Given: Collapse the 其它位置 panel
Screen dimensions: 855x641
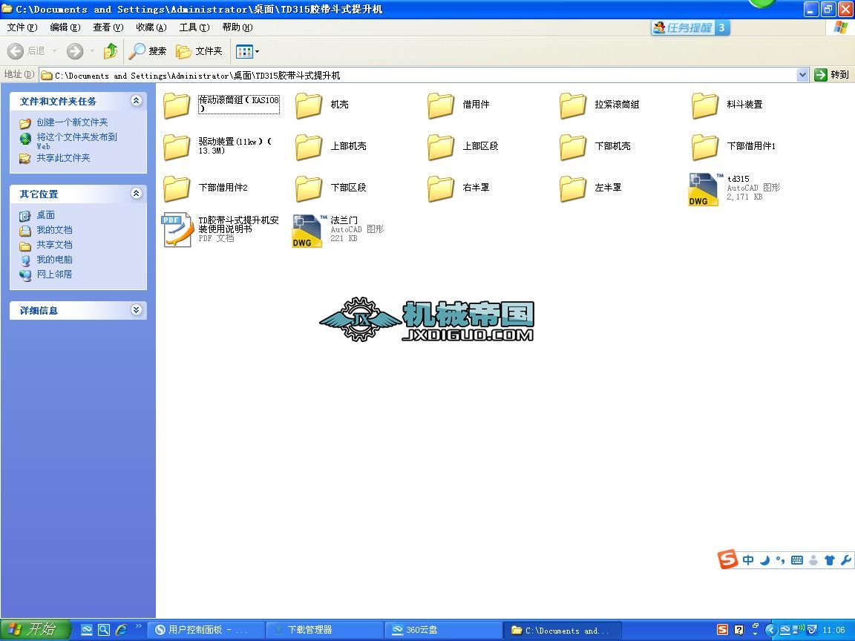Looking at the screenshot, I should [137, 194].
